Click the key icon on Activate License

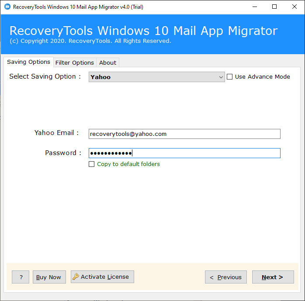[x=76, y=277]
